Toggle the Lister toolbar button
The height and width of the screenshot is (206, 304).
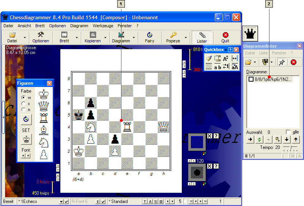pos(202,37)
